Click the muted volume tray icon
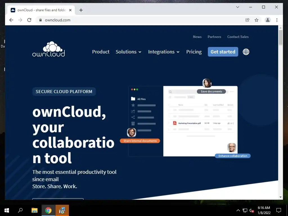The image size is (288, 216). point(252,211)
